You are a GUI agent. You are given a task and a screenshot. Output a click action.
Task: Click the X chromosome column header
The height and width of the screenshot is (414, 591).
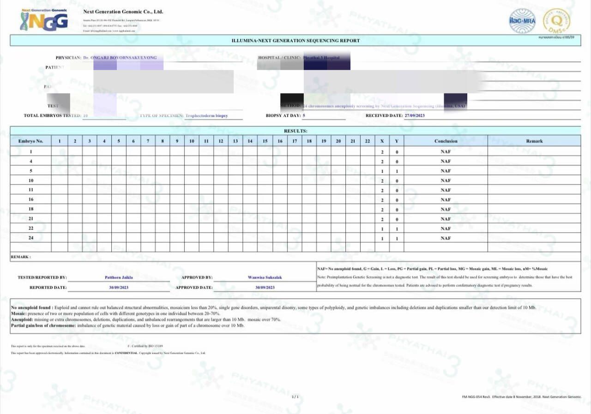[382, 141]
